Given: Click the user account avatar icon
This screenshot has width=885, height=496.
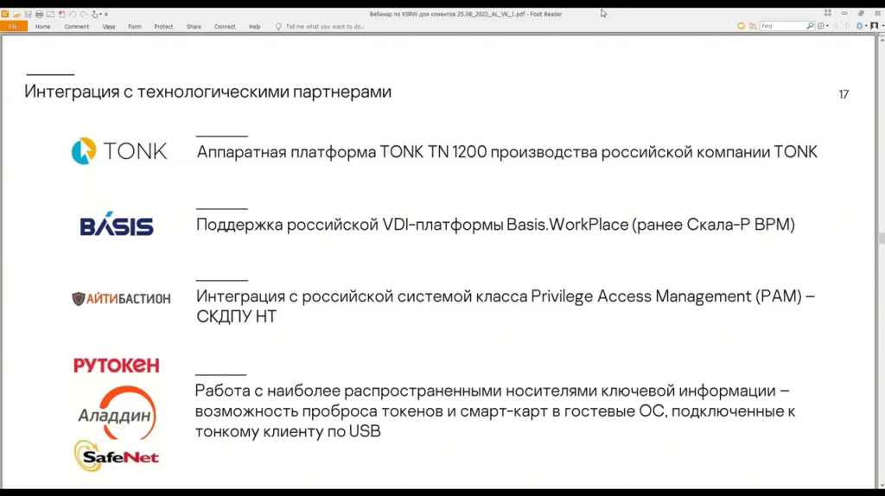Looking at the screenshot, I should [x=875, y=26].
